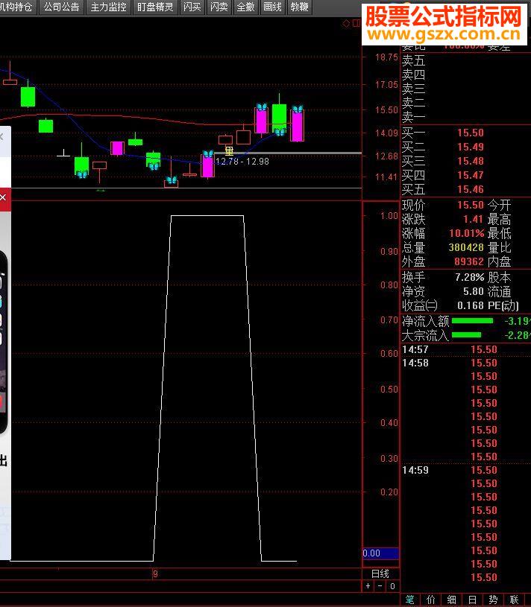The height and width of the screenshot is (607, 531).
Task: Click the - zoom-out chart button
Action: pyautogui.click(x=380, y=586)
